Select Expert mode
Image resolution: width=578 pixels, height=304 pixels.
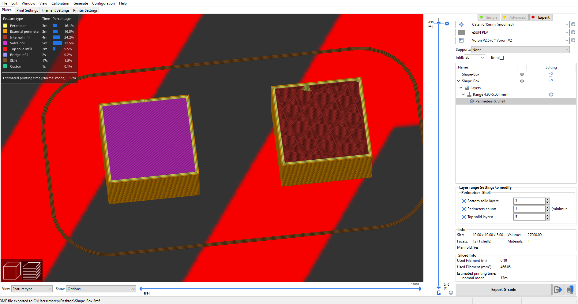pos(541,17)
